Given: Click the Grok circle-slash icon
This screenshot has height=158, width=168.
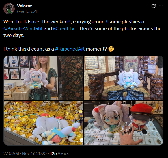Looking at the screenshot, I should click(x=153, y=6).
